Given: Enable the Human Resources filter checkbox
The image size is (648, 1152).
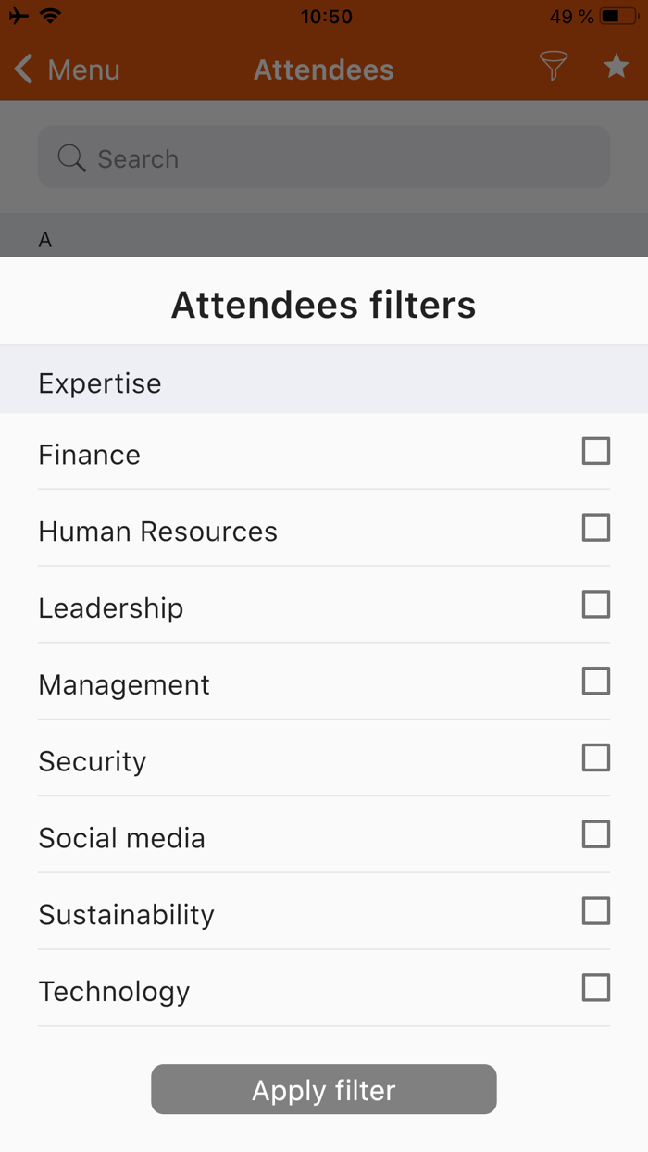Looking at the screenshot, I should pyautogui.click(x=596, y=528).
